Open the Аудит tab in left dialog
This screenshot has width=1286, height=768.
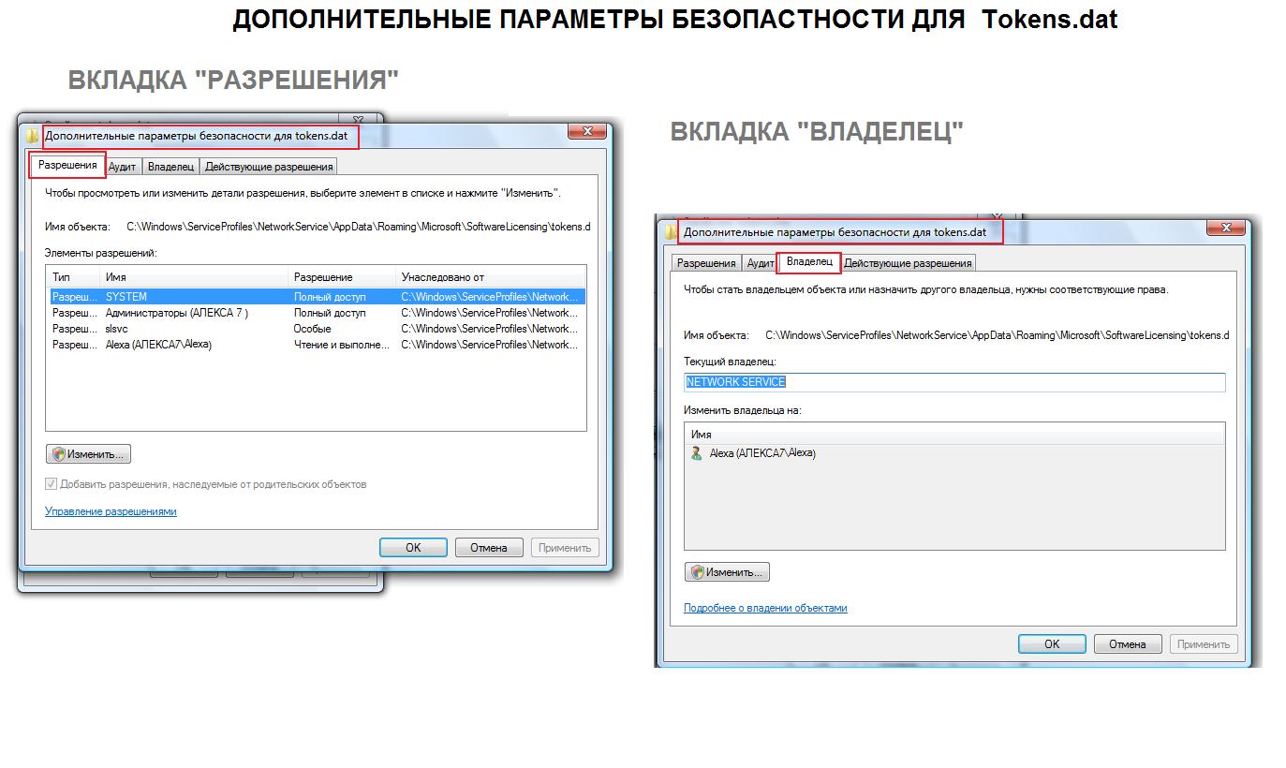tap(122, 167)
